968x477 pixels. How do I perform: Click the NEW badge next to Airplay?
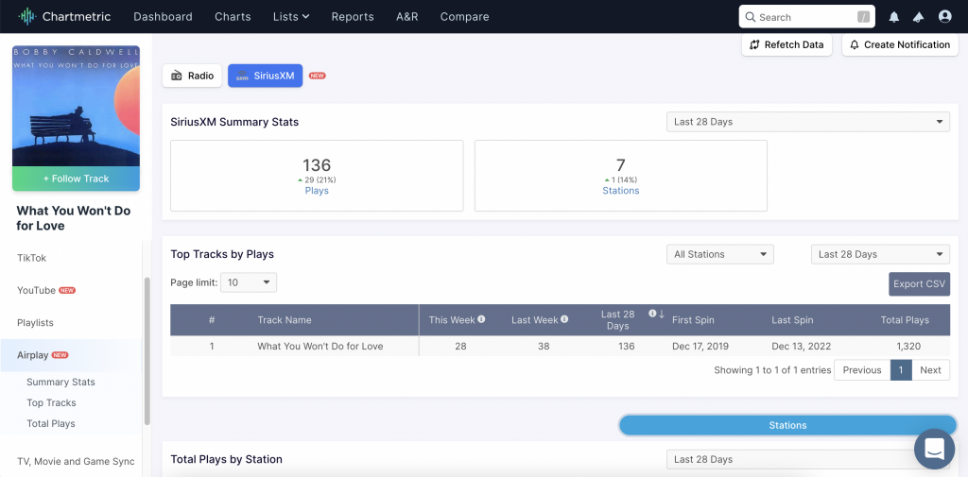(60, 355)
